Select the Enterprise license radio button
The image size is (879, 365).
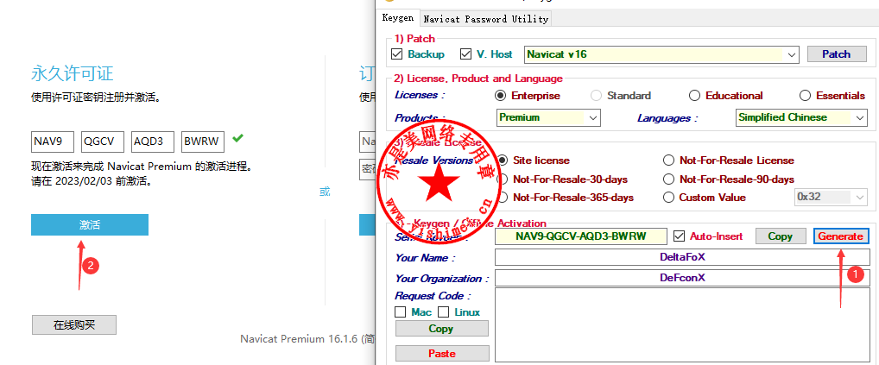501,96
